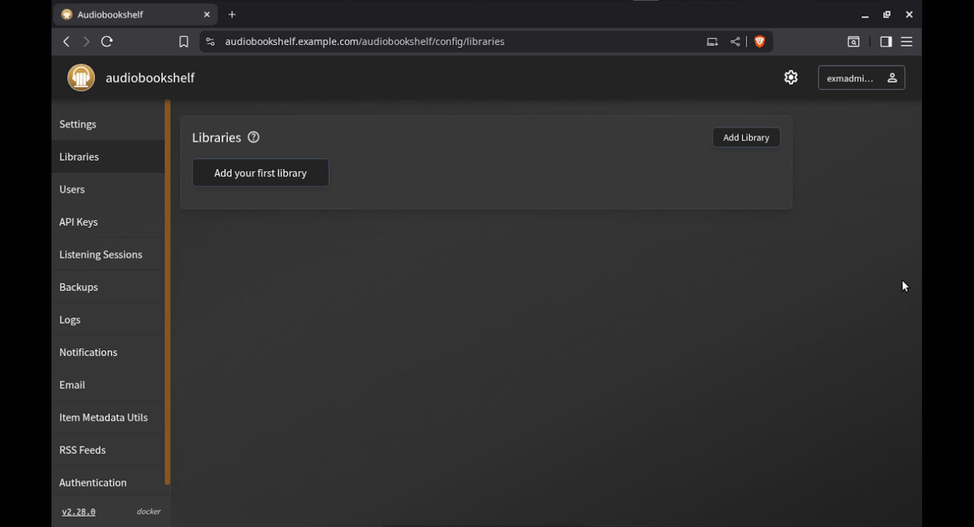Reload the page with the refresh icon
This screenshot has height=527, width=974.
(107, 42)
